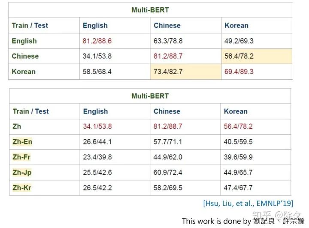Click the 60.9/72.4 cell
Viewport: 309px width, 228px height.
168,173
